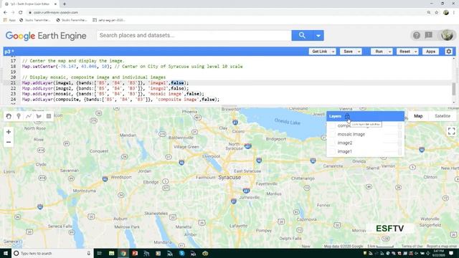Open Chrome from the taskbar
The width and height of the screenshot is (459, 258).
point(123,253)
